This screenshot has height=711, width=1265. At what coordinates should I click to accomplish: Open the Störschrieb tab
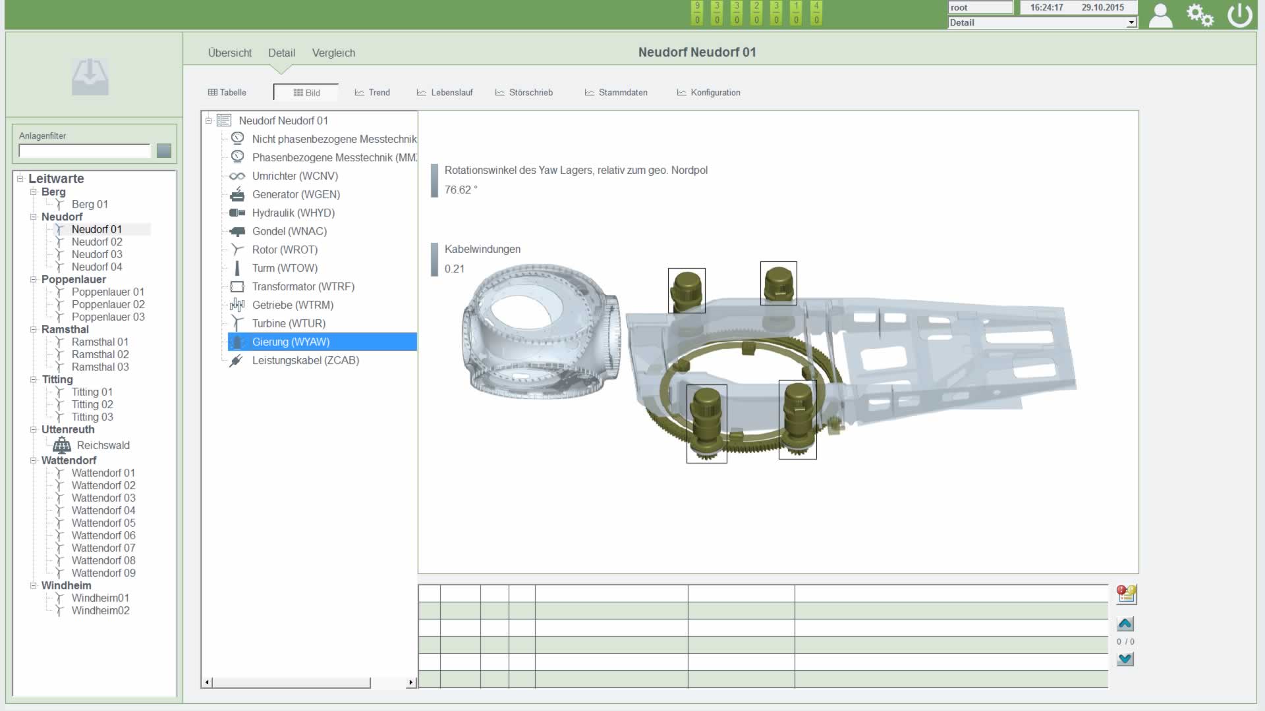524,92
